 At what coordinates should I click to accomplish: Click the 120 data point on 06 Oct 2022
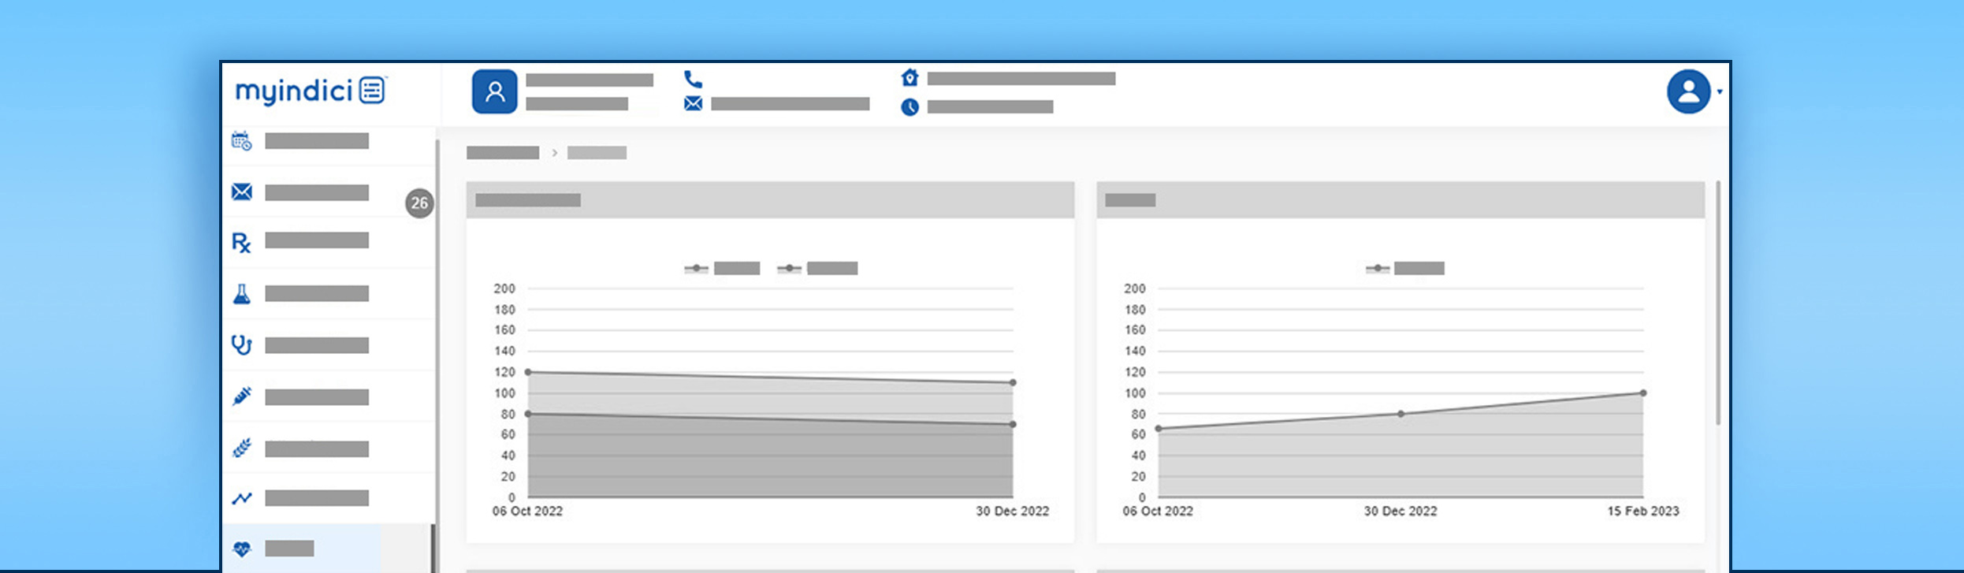[528, 372]
